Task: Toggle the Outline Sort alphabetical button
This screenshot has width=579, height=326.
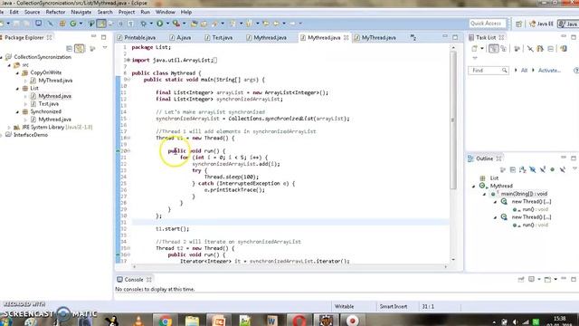Action: (523, 169)
